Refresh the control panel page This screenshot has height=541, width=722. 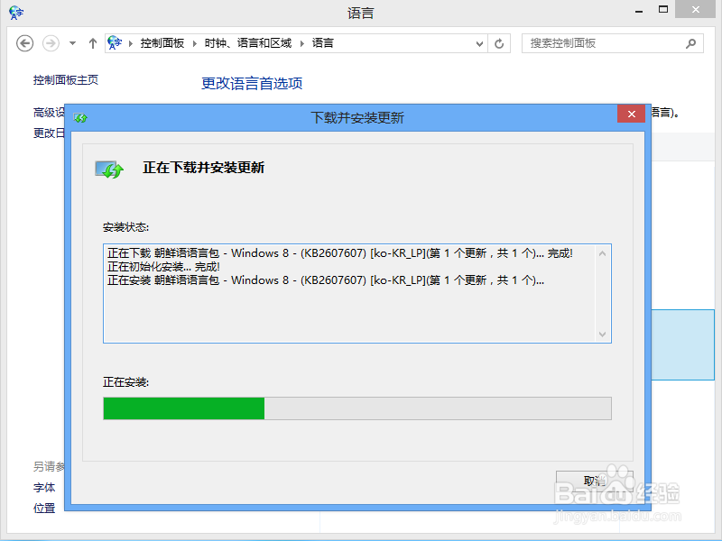499,43
